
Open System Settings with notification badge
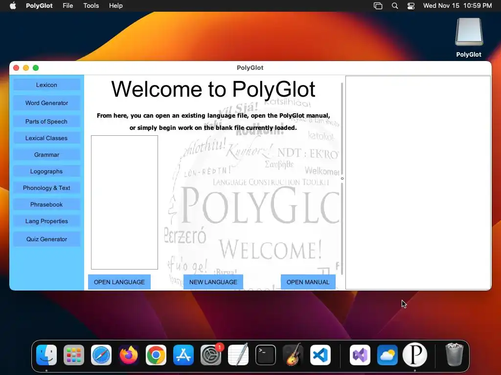click(211, 355)
